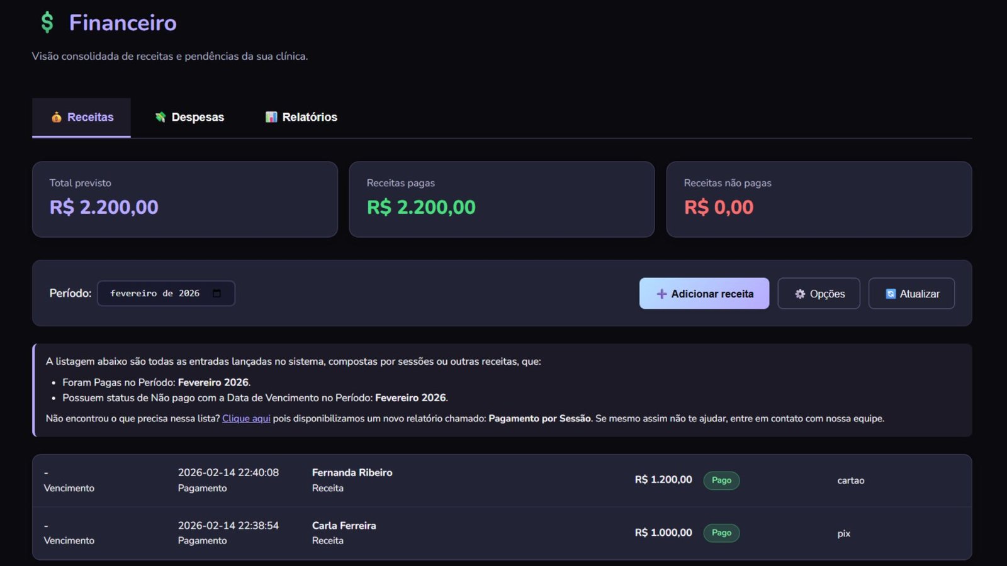Click the refresh icon on the Atualizar button

[889, 293]
